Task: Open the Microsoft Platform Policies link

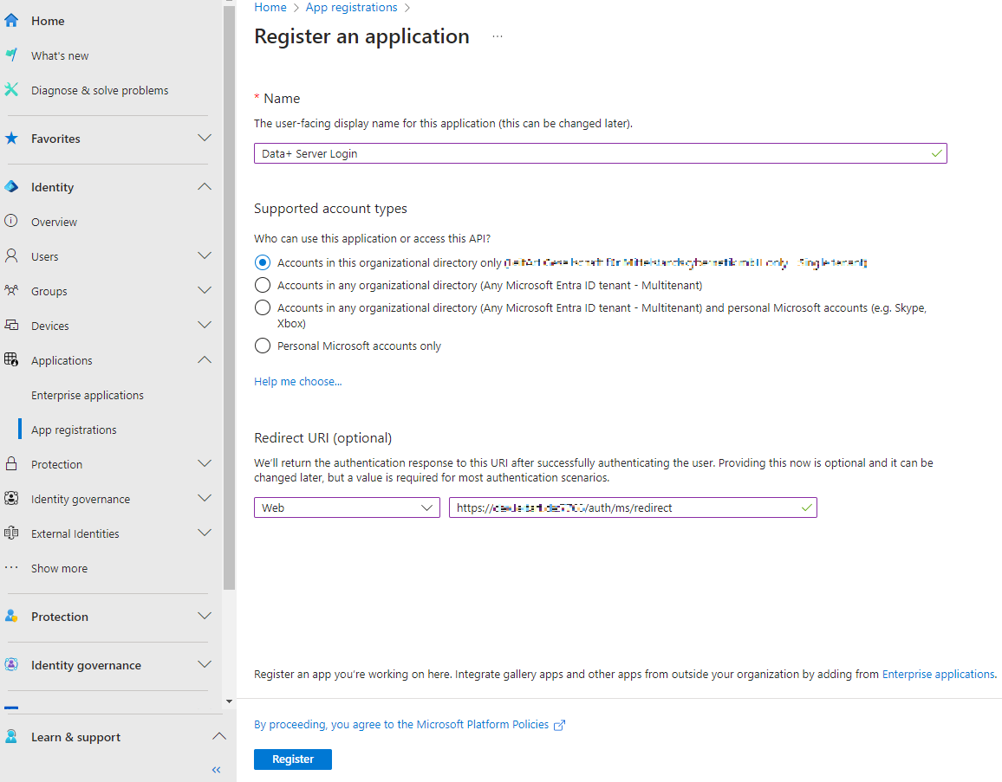Action: tap(401, 725)
